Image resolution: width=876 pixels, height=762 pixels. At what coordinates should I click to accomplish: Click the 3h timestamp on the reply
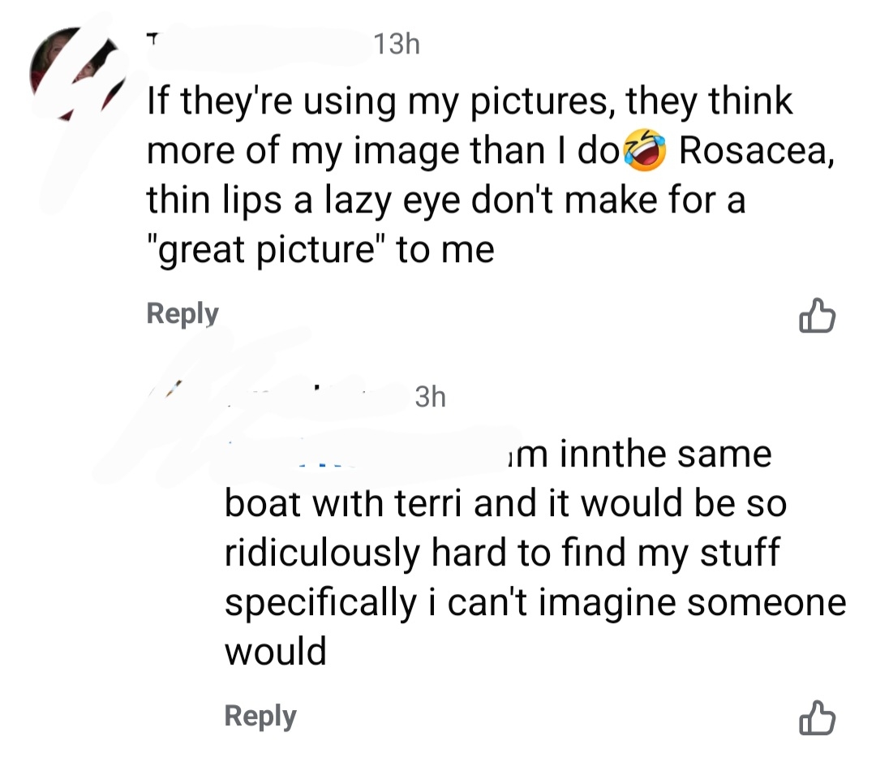[430, 397]
